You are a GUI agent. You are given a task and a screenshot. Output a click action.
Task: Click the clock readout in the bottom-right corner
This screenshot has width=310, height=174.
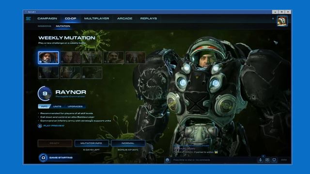tap(284, 160)
